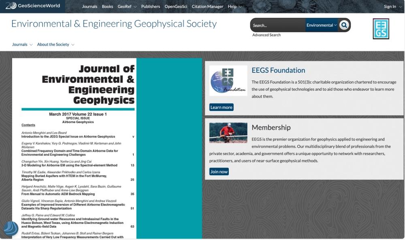
Task: Click the GeoScienceWorld logo
Action: pos(32,6)
